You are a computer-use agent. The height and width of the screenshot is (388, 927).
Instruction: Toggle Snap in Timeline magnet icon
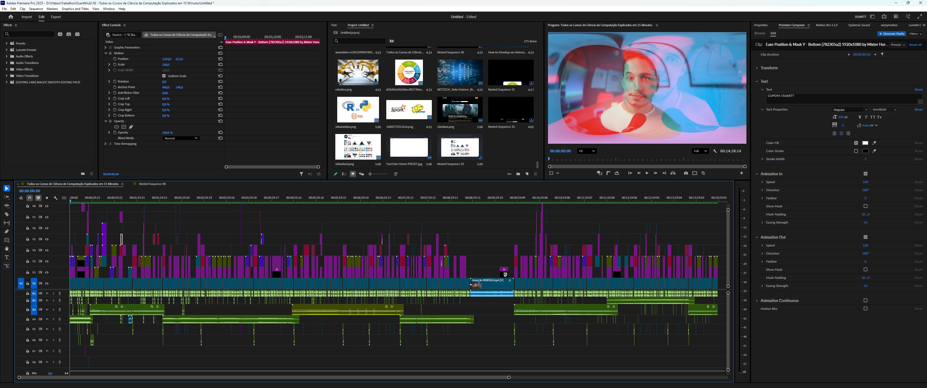[29, 198]
